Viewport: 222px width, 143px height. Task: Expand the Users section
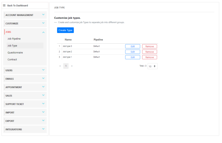[x=25, y=70]
